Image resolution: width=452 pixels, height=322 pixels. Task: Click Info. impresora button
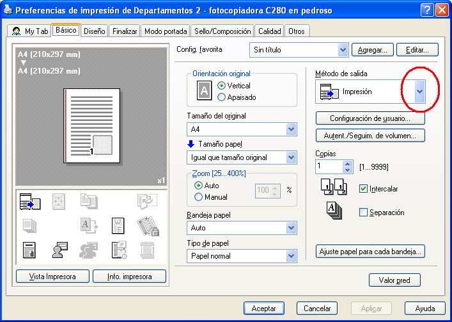click(x=129, y=277)
